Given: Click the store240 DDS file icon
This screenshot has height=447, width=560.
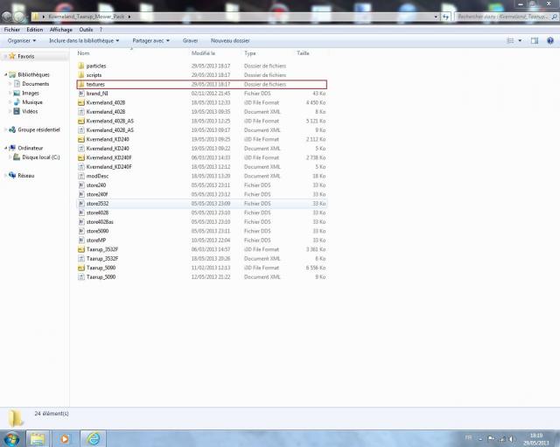Looking at the screenshot, I should tap(81, 185).
